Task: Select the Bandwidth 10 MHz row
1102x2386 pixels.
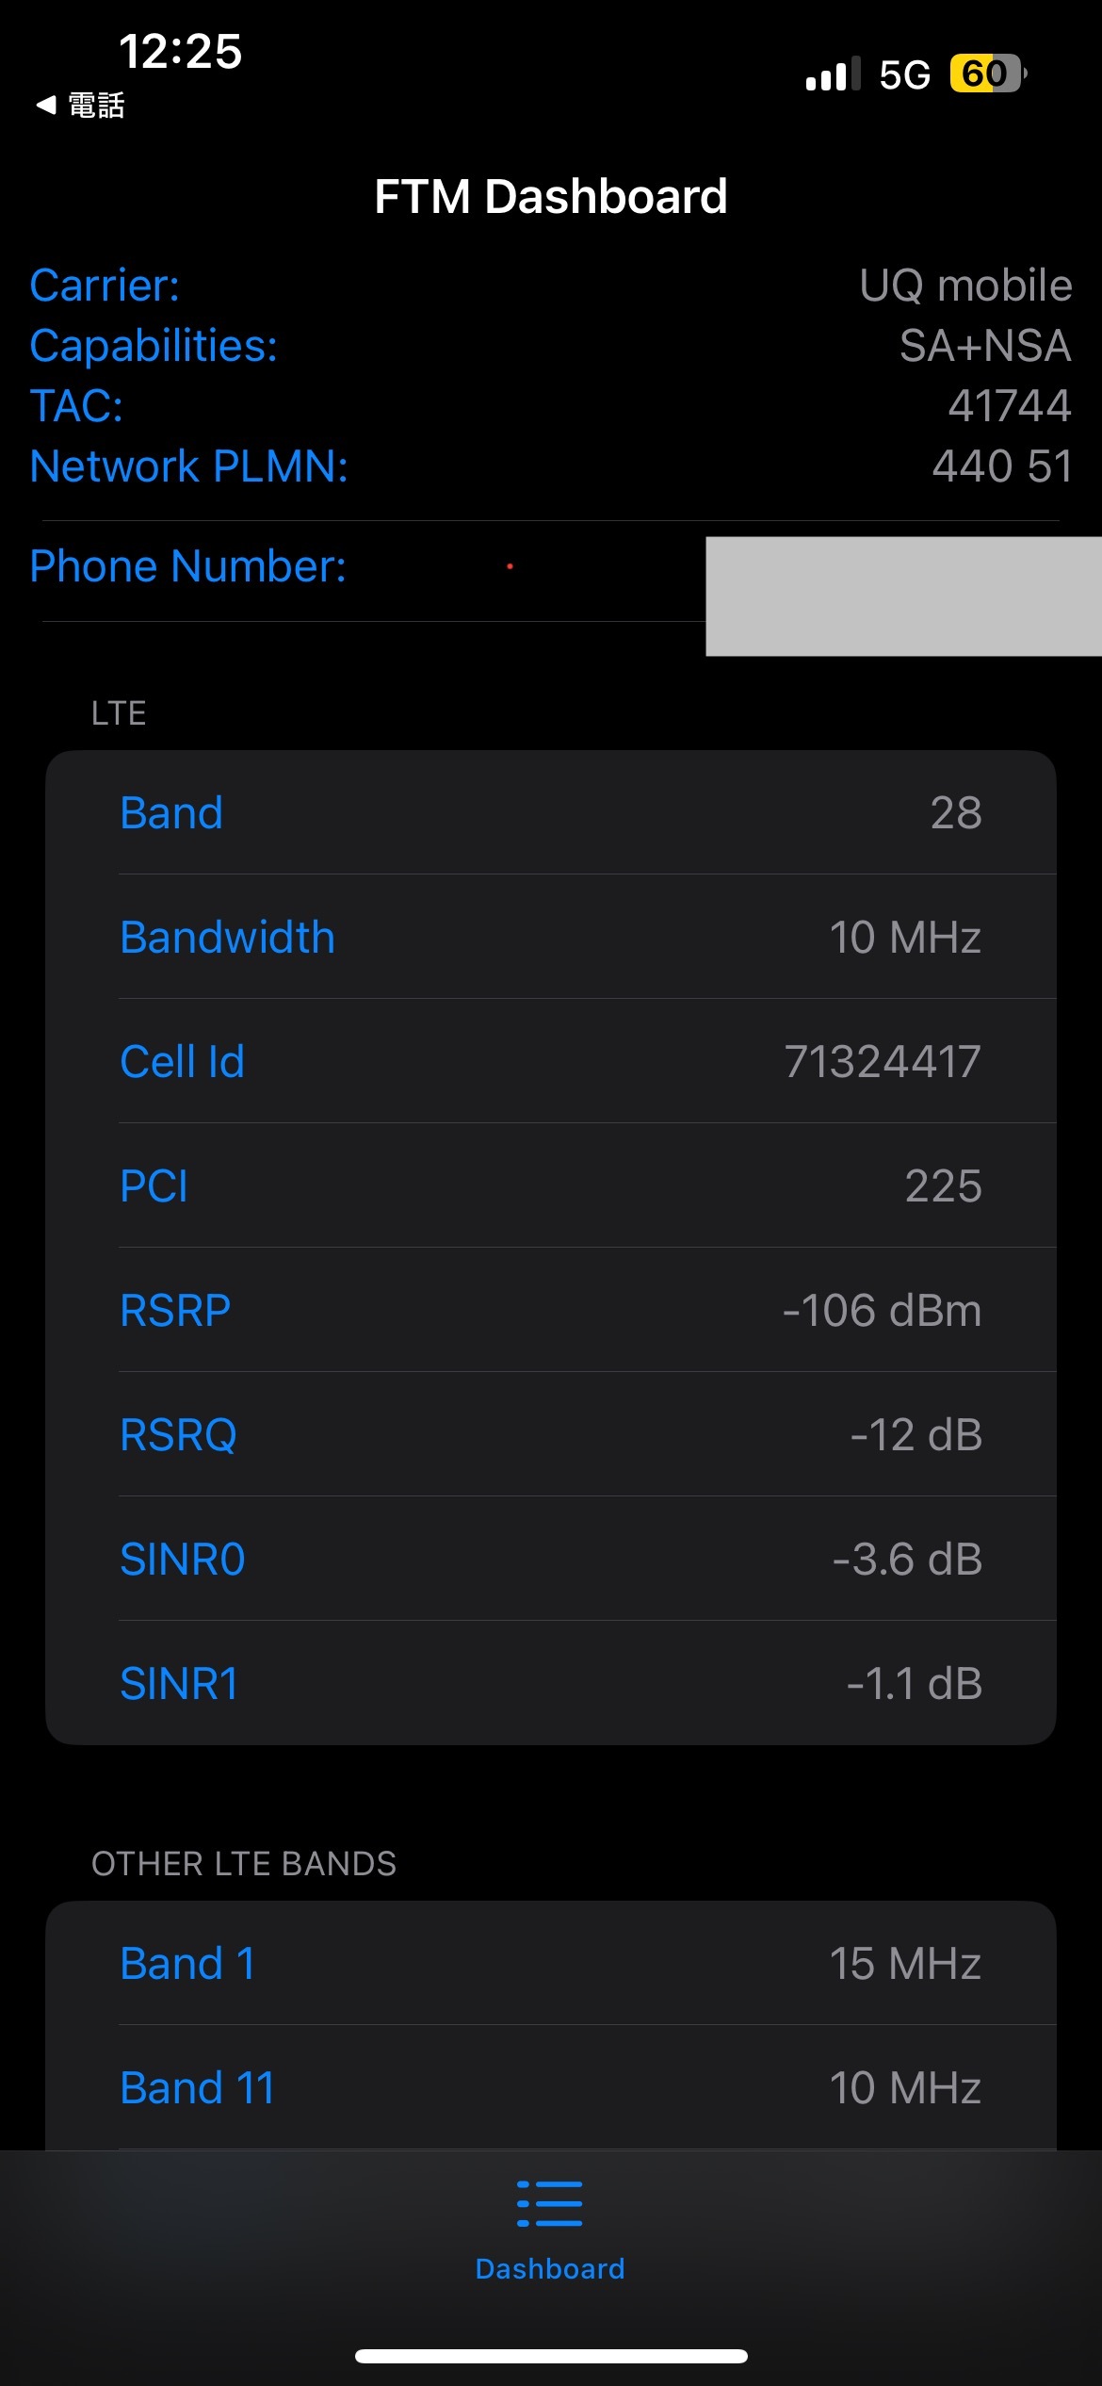Action: [x=550, y=937]
